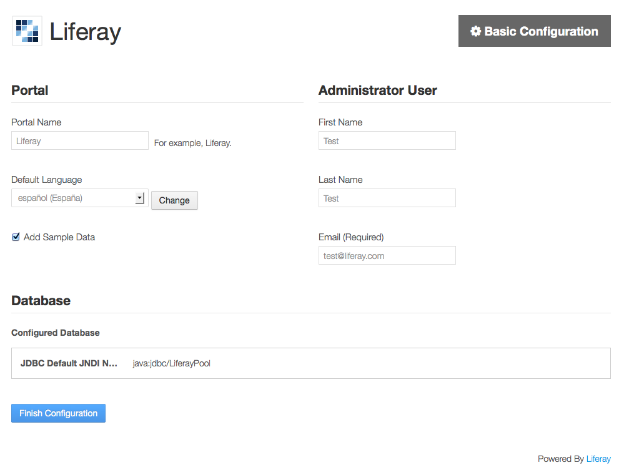This screenshot has width=619, height=470.
Task: Click the Basic Configuration header button
Action: 534,31
